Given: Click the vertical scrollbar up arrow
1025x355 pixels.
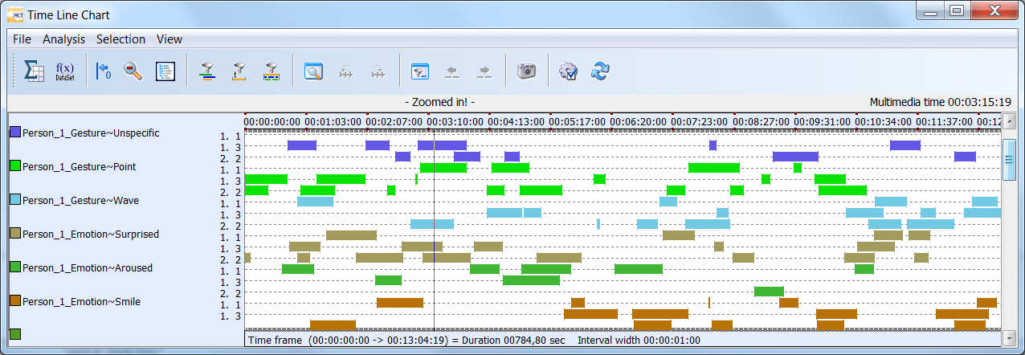Looking at the screenshot, I should point(1009,121).
